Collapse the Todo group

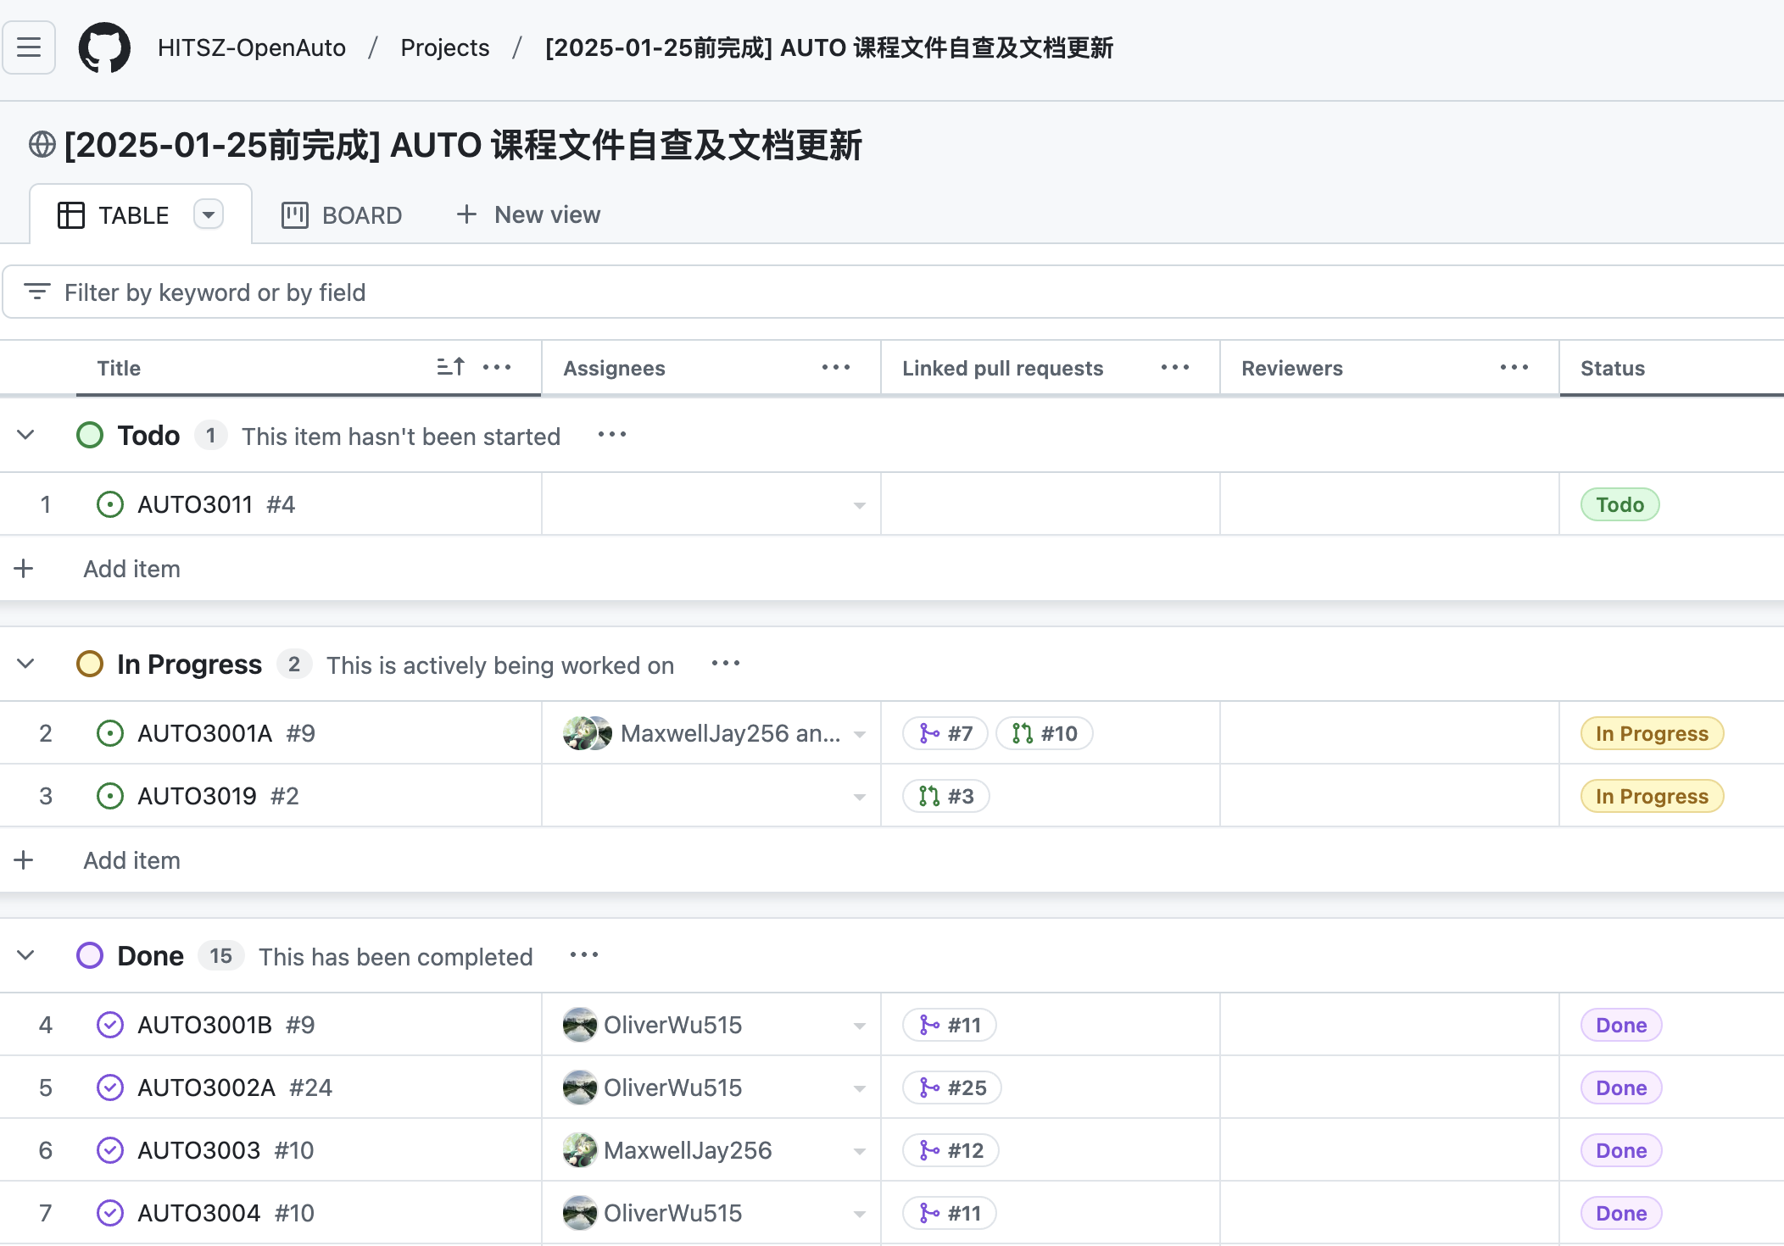point(25,435)
